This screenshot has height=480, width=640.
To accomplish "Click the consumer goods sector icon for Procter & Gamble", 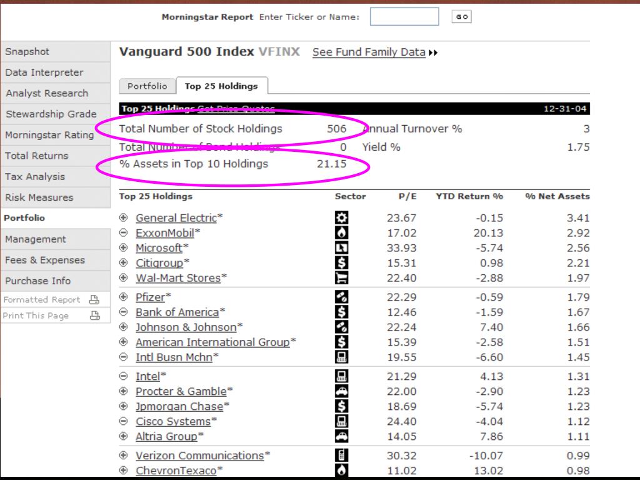I will (x=342, y=391).
